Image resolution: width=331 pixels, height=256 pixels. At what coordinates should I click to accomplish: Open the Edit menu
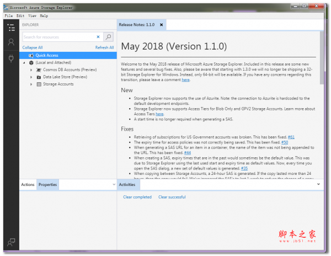click(x=20, y=16)
